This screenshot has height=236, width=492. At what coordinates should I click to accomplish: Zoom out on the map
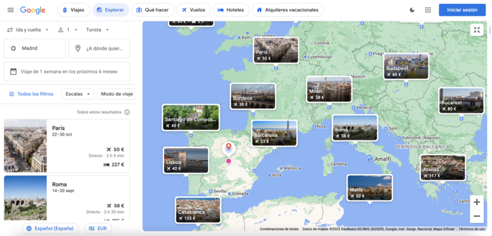point(477,216)
